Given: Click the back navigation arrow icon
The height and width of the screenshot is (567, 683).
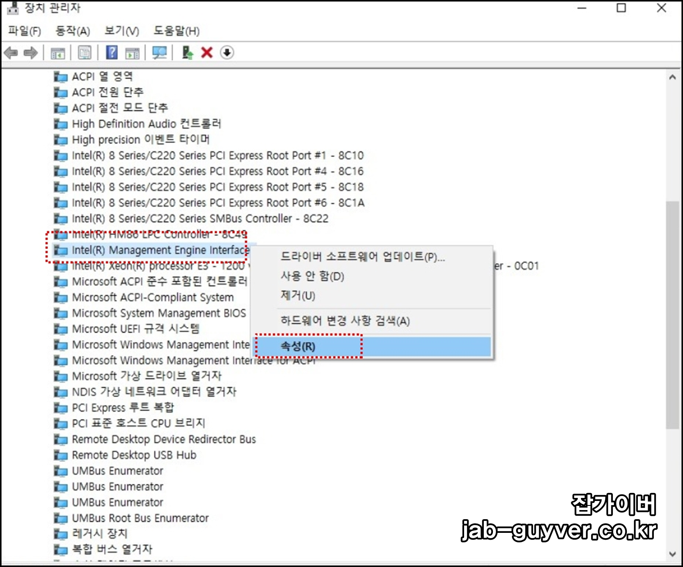Looking at the screenshot, I should [x=11, y=53].
